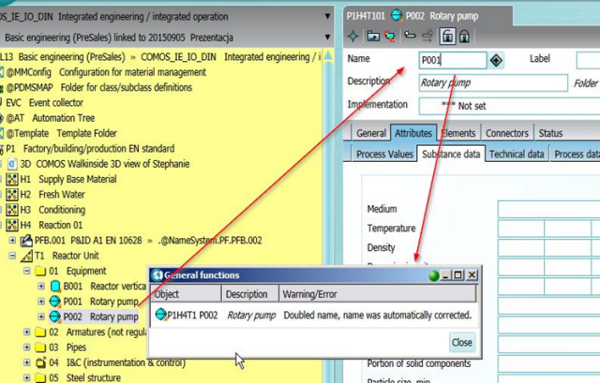Click the Warning/Error column header
Viewport: 600px width, 383px height.
(377, 294)
